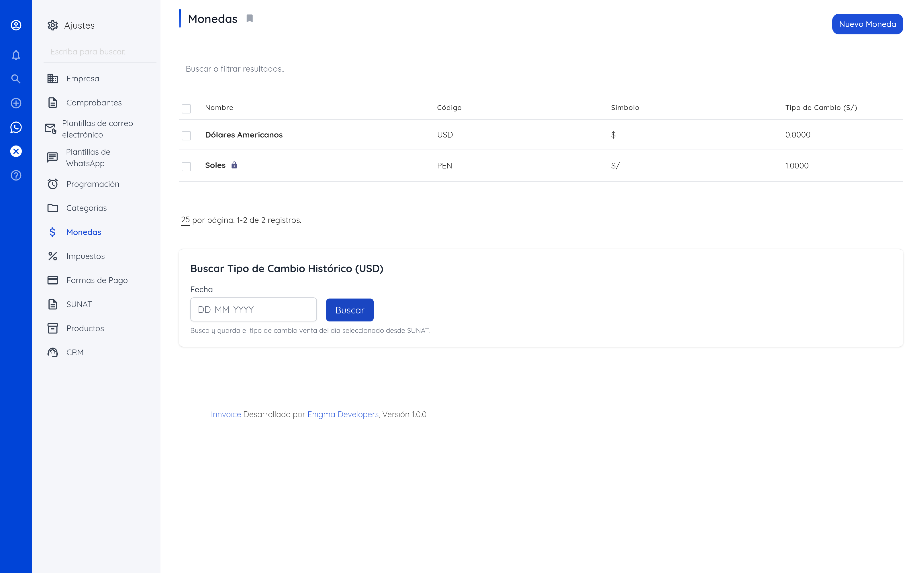Viewport: 917px width, 573px height.
Task: Select Monedas in the sidebar
Action: point(84,232)
